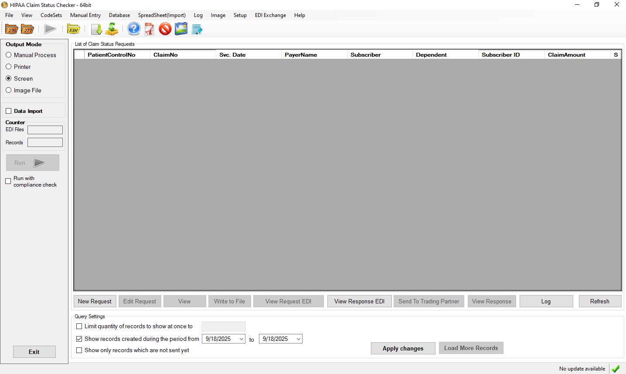Click the PayerName column header
Screen dimensions: 626x374
tap(315, 54)
